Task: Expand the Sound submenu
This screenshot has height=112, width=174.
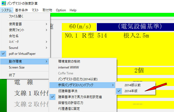Action: click(13, 48)
